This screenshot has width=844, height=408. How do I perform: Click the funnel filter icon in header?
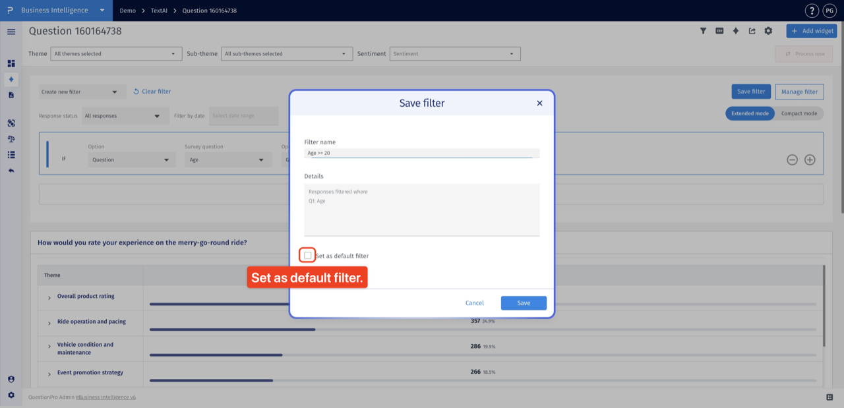(703, 31)
